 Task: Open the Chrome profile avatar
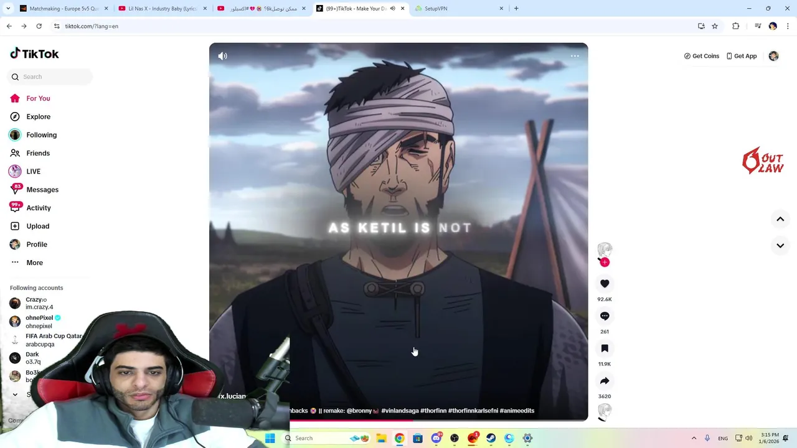click(773, 26)
